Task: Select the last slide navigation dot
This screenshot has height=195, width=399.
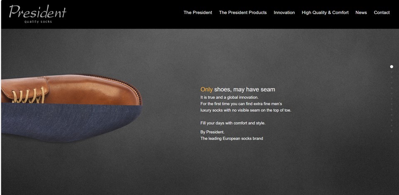Action: pos(392,131)
